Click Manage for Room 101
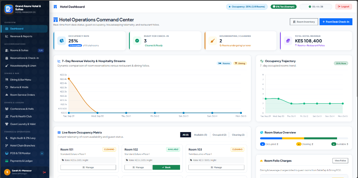 pyautogui.click(x=88, y=167)
